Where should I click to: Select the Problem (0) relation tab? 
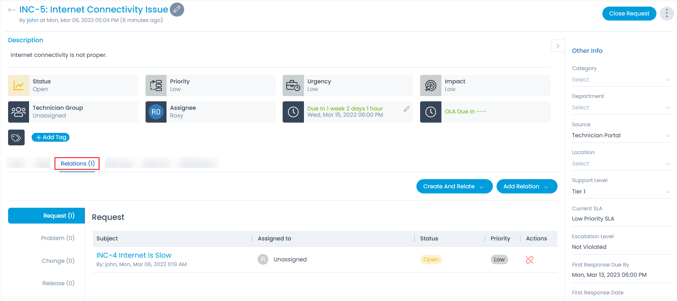(x=58, y=238)
